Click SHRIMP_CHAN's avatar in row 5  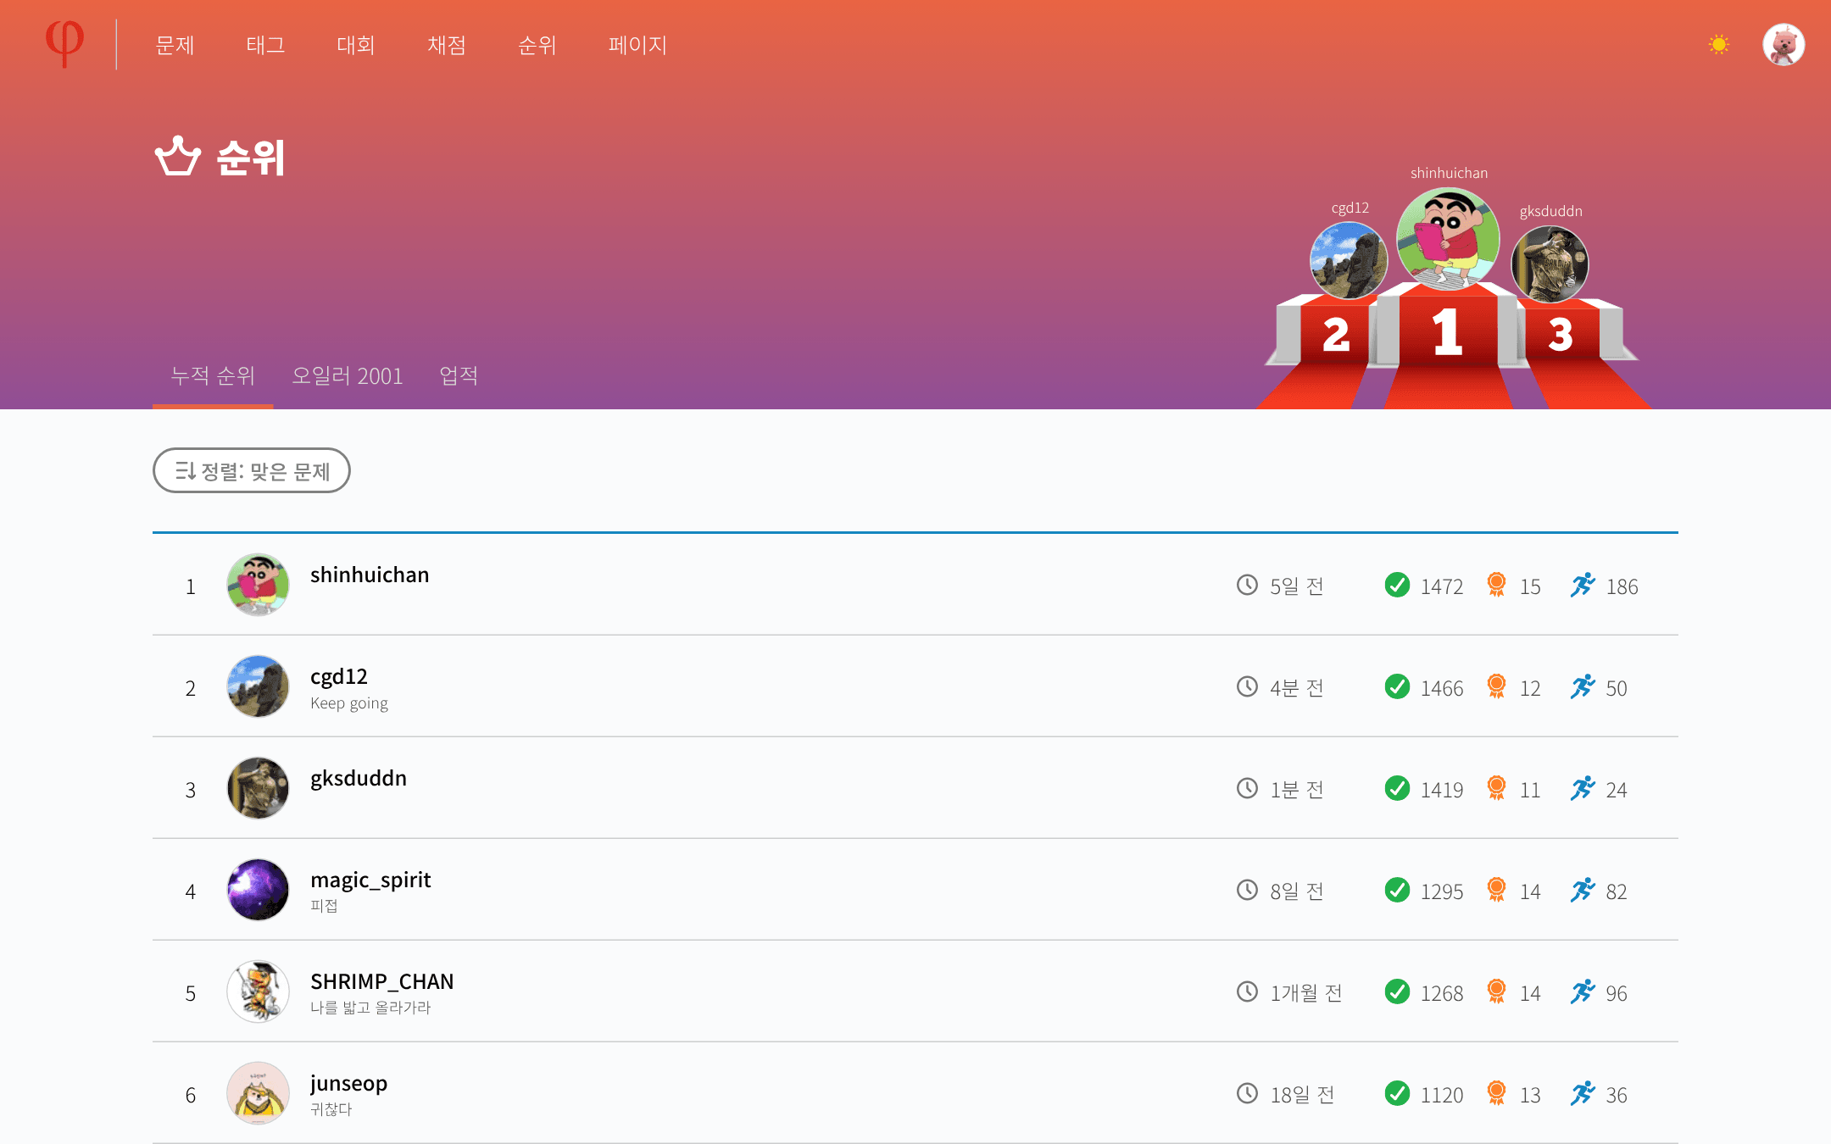point(258,991)
